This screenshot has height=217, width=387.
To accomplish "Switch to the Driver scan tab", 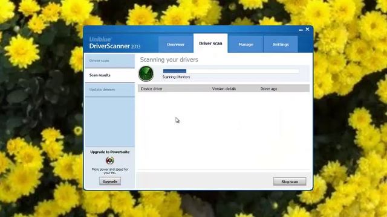I will [x=210, y=43].
